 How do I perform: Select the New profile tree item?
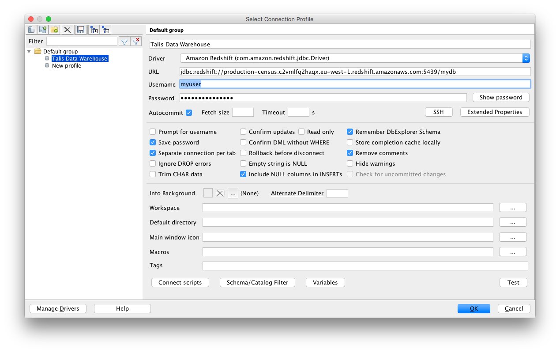pyautogui.click(x=67, y=65)
